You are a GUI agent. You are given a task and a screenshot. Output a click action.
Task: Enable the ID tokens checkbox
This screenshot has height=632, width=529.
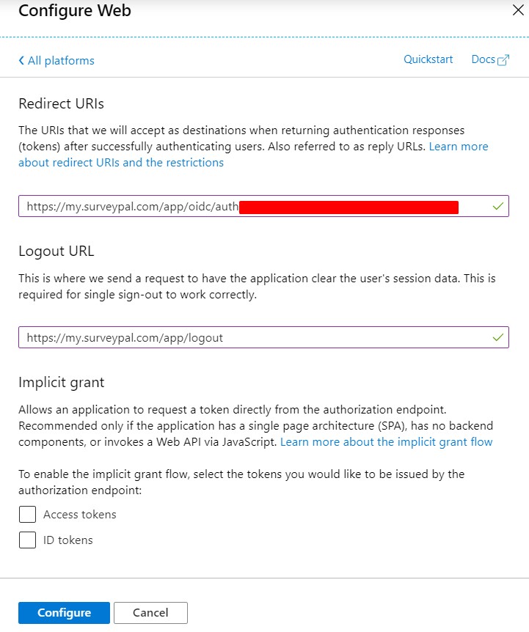click(27, 540)
